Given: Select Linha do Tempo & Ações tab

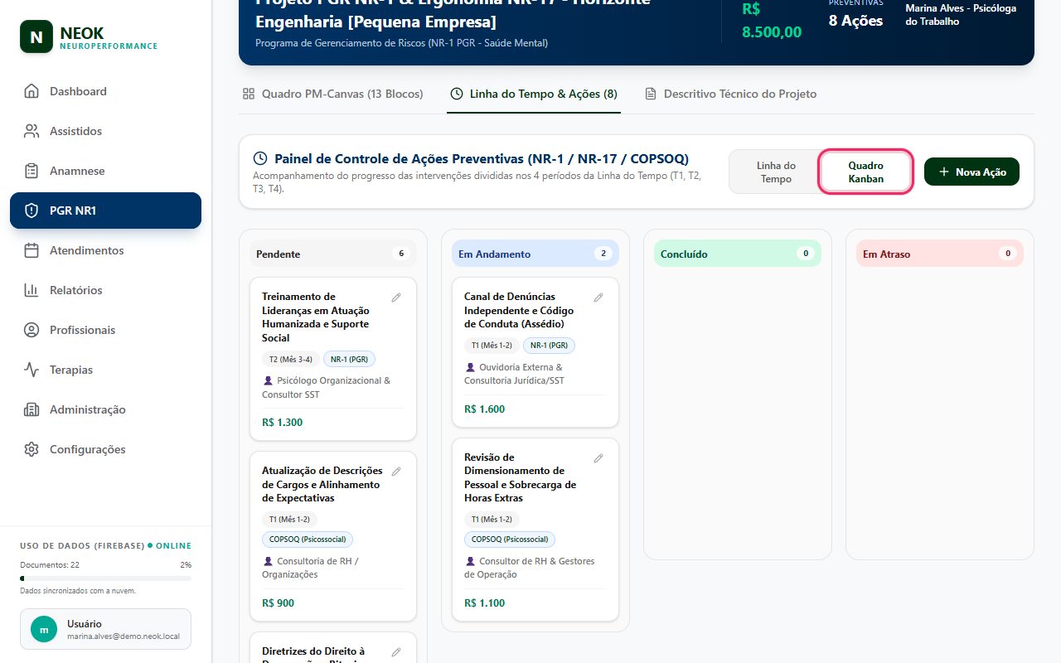Looking at the screenshot, I should 534,94.
